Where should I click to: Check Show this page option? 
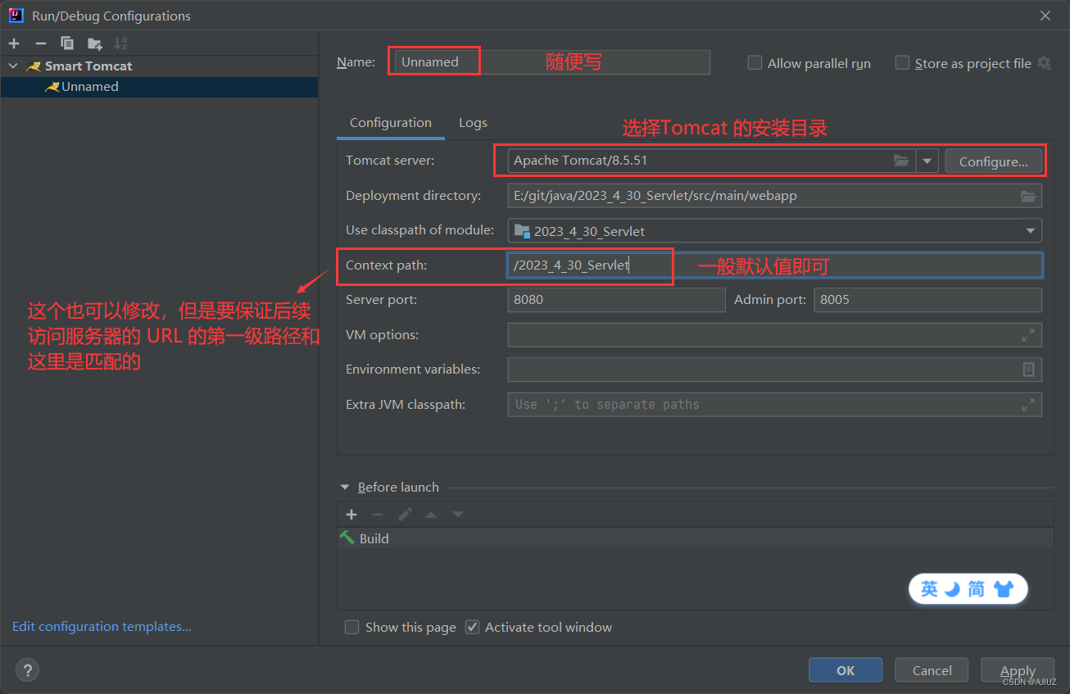point(352,627)
